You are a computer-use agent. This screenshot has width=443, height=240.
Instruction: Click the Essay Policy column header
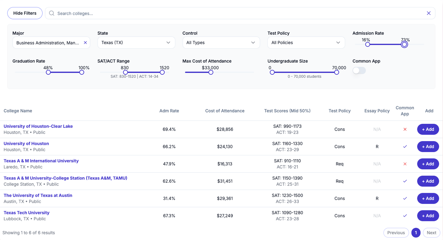click(x=377, y=111)
